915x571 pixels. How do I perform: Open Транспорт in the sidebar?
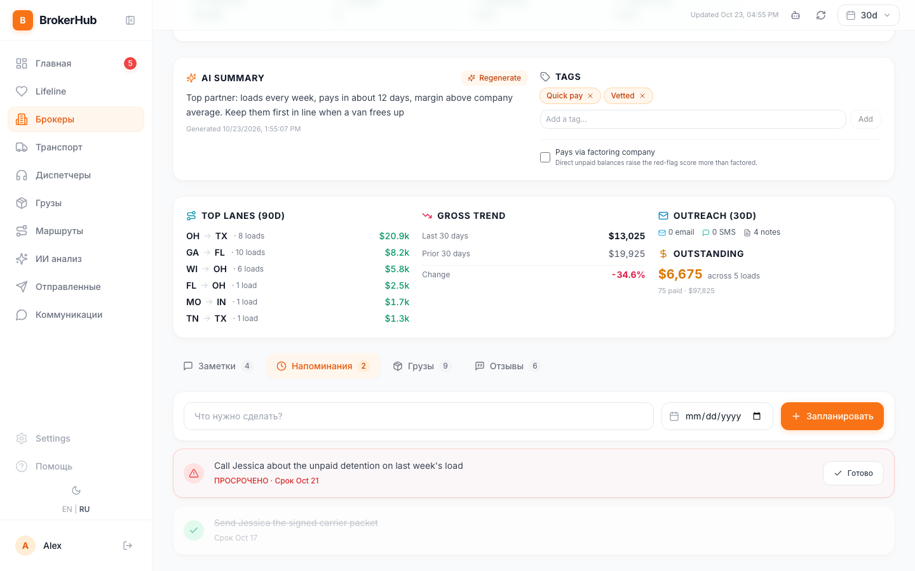[x=76, y=147]
